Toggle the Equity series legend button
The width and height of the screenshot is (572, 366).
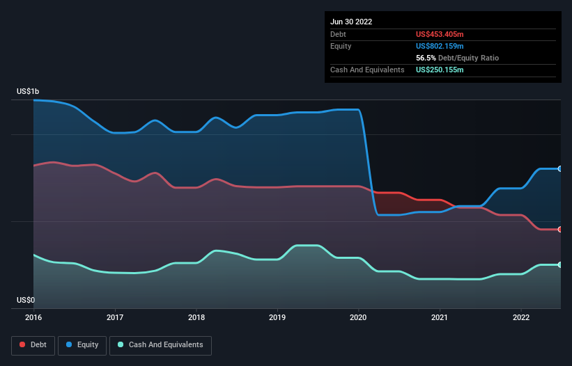82,345
